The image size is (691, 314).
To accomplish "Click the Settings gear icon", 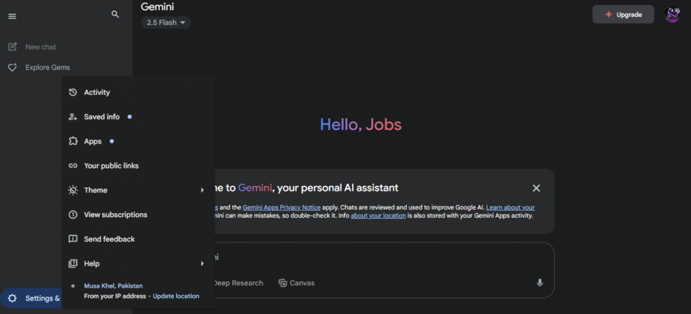I will pyautogui.click(x=12, y=299).
